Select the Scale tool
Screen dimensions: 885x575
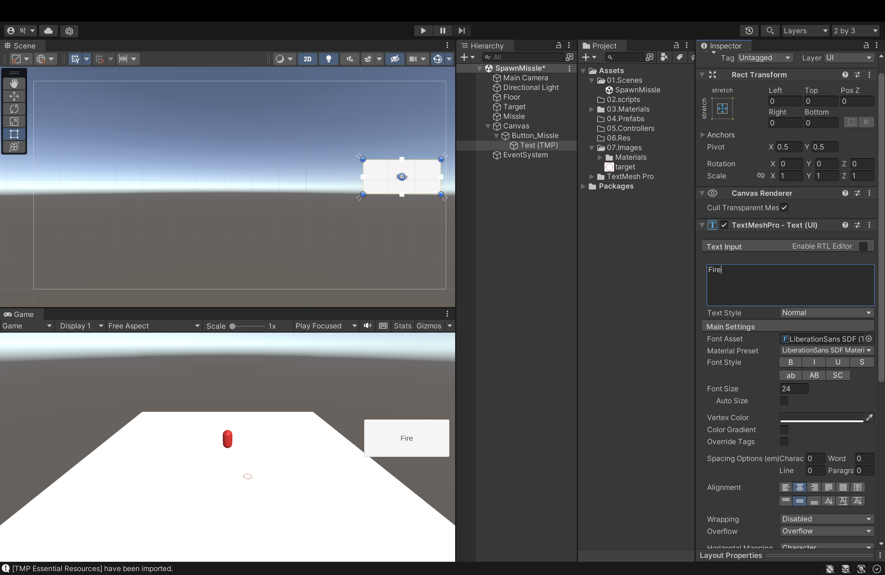tap(14, 121)
